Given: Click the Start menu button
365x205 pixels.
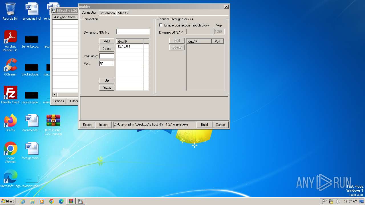Looking at the screenshot, I should pos(8,201).
